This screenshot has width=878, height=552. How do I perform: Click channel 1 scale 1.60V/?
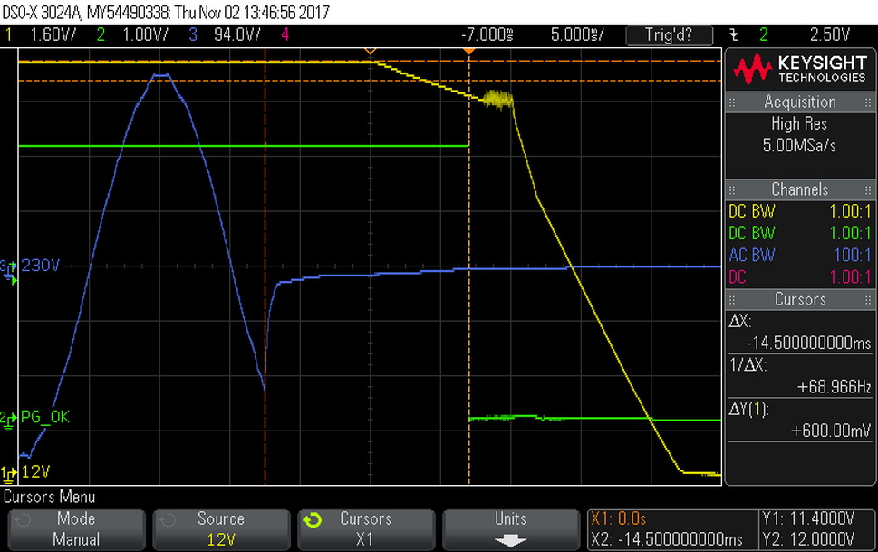coord(53,34)
